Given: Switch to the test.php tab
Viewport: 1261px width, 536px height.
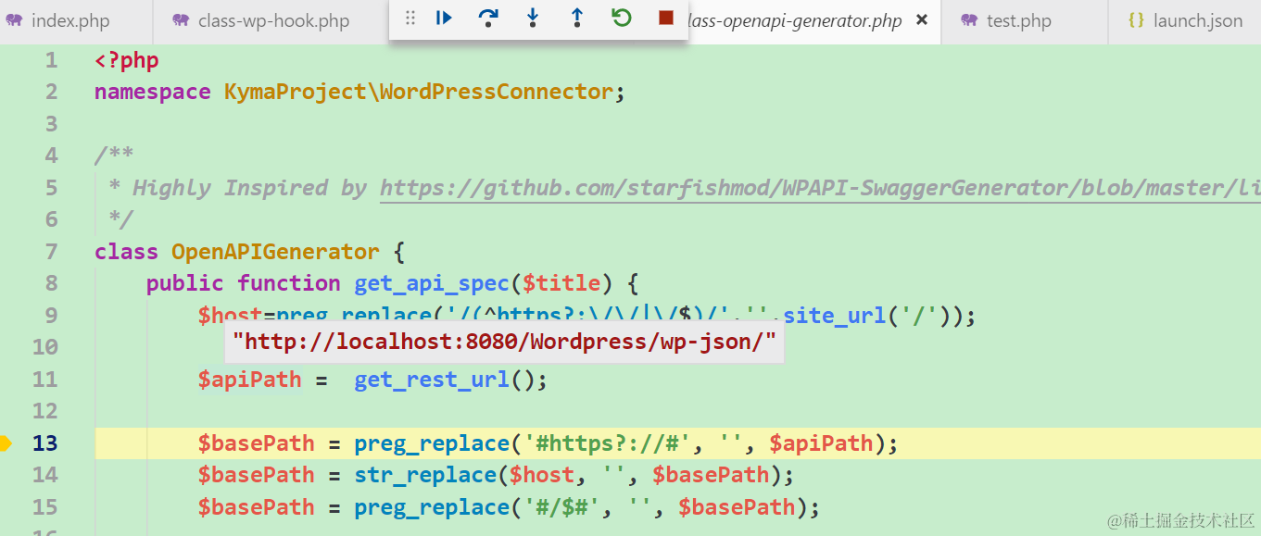Looking at the screenshot, I should (x=1024, y=21).
